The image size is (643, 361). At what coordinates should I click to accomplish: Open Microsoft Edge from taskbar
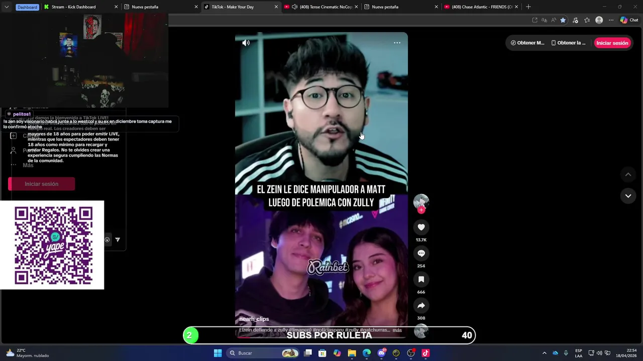pyautogui.click(x=367, y=353)
